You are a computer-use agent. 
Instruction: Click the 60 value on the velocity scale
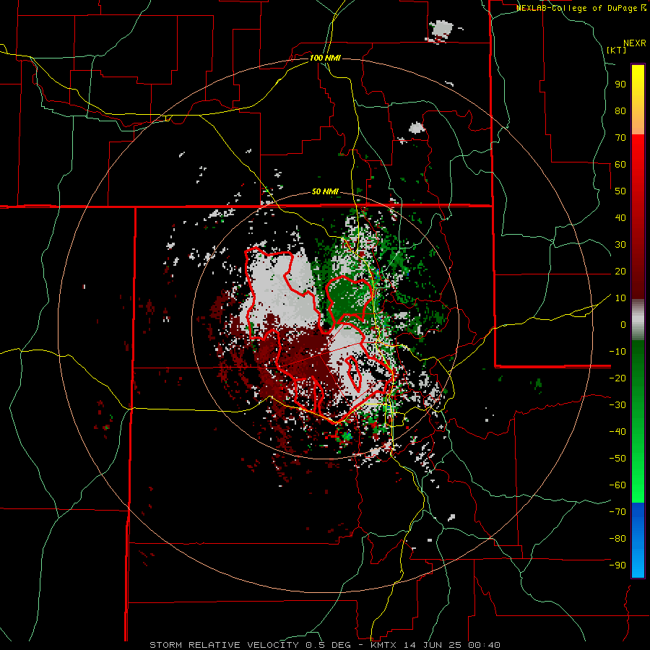pyautogui.click(x=620, y=165)
